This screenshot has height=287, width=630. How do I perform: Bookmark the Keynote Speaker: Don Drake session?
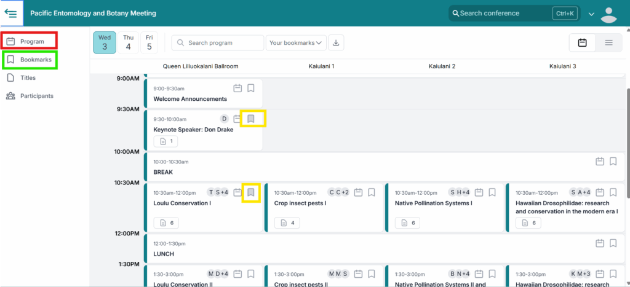(251, 119)
